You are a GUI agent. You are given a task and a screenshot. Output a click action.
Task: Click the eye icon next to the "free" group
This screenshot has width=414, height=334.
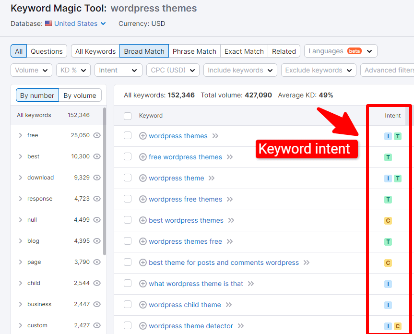97,135
